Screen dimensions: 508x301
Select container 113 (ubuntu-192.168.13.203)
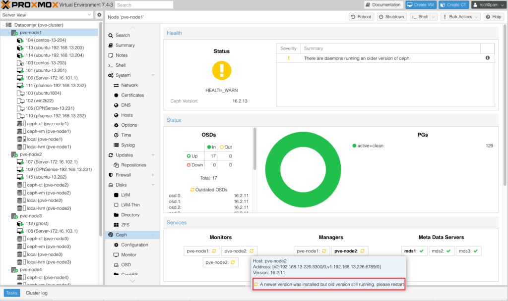click(55, 48)
